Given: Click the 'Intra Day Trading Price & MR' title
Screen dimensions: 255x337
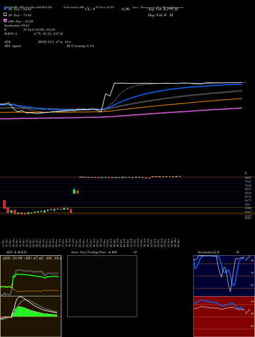Looking at the screenshot, I should click(94, 252).
